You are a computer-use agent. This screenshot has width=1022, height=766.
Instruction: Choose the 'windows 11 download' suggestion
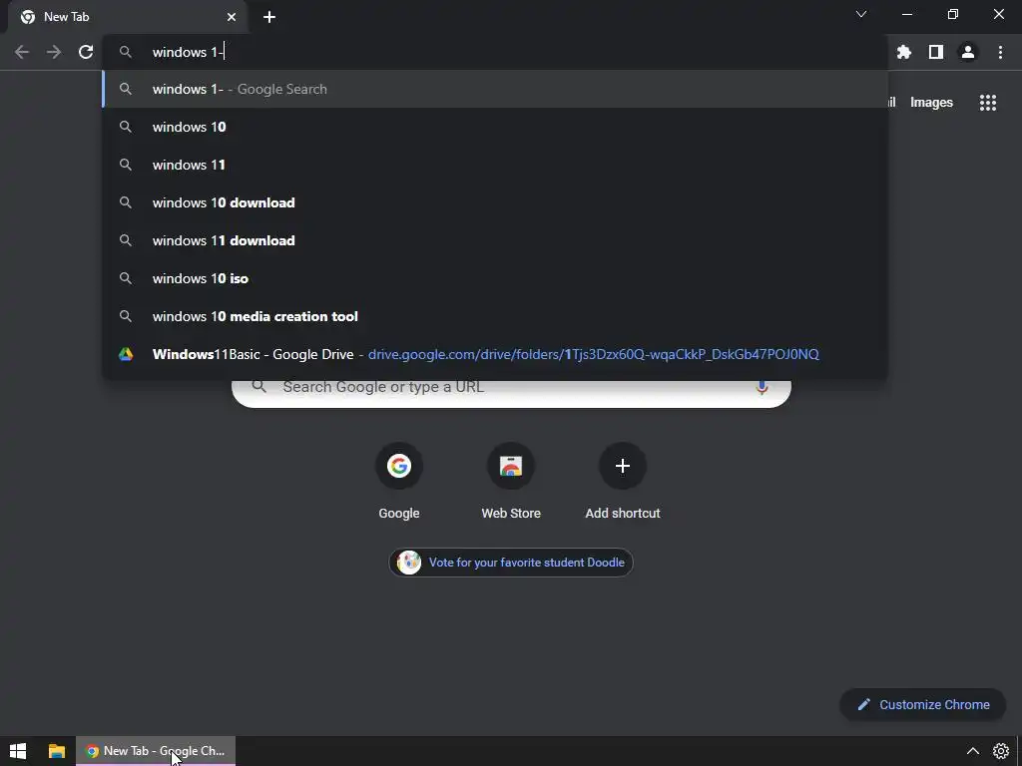[495, 240]
